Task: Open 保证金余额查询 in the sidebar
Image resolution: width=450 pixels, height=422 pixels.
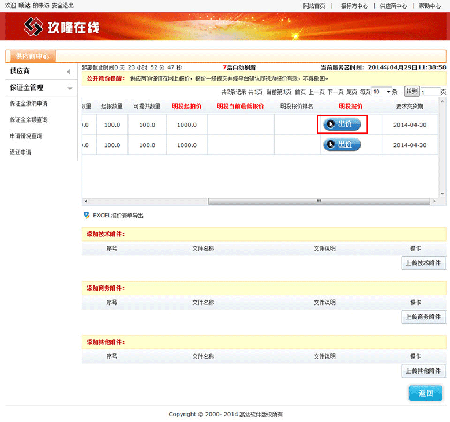Action: click(28, 120)
